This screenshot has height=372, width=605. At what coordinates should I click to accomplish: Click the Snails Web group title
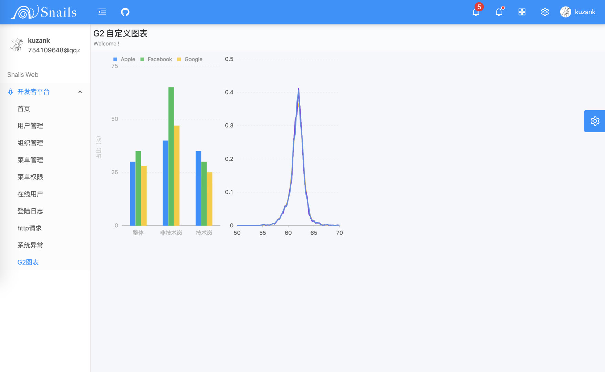(x=23, y=75)
